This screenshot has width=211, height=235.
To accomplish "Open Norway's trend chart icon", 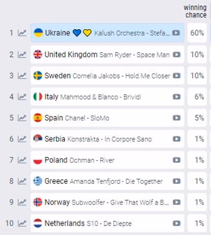I will click(x=22, y=202).
